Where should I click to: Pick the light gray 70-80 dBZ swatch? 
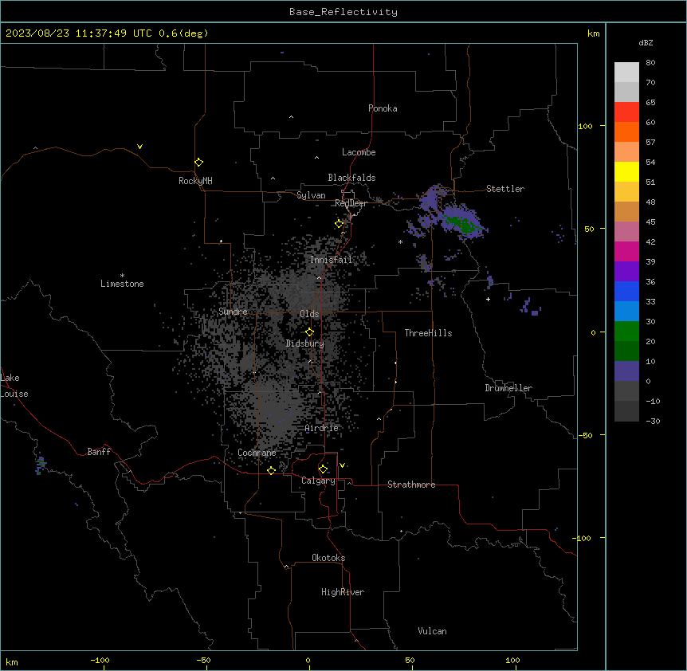coord(626,73)
